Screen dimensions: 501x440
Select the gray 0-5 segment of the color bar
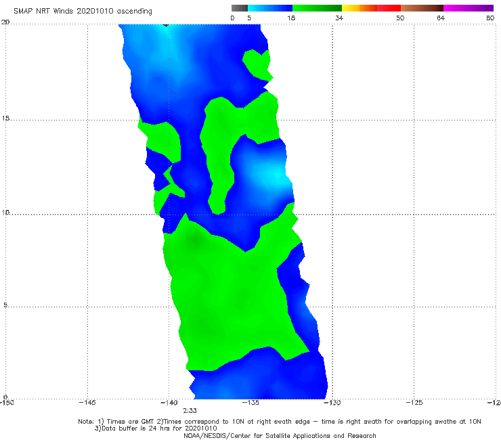[x=240, y=8]
